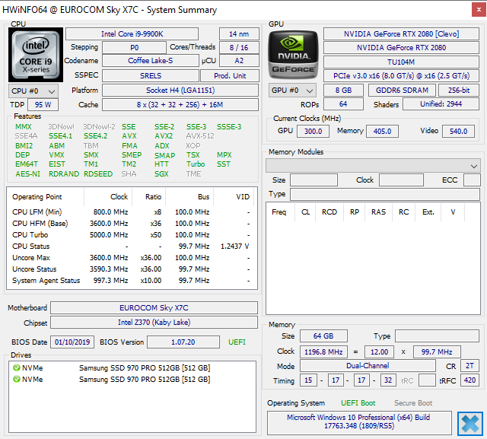Click the CPU Turbo operating point row
Image resolution: width=487 pixels, height=439 pixels.
[132, 234]
